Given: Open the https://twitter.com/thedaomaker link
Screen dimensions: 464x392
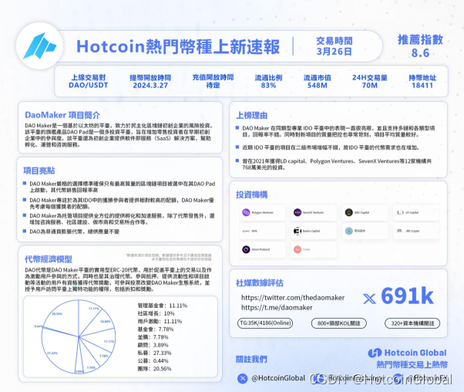Looking at the screenshot, I should pyautogui.click(x=293, y=298).
